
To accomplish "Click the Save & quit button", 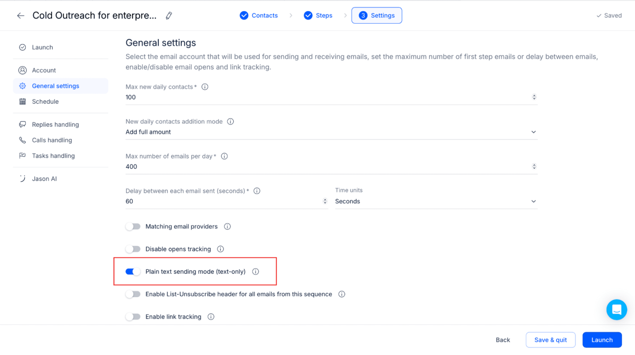I will 550,340.
